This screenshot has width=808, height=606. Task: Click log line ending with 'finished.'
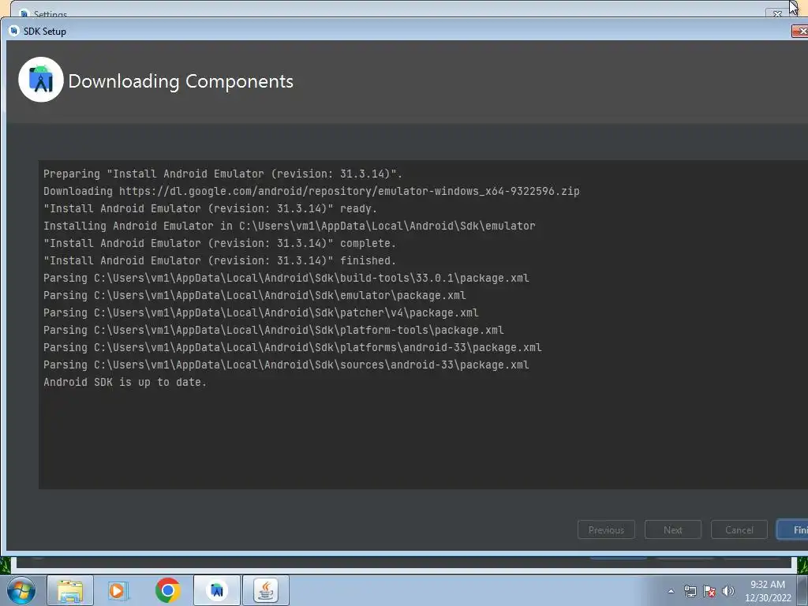(219, 260)
